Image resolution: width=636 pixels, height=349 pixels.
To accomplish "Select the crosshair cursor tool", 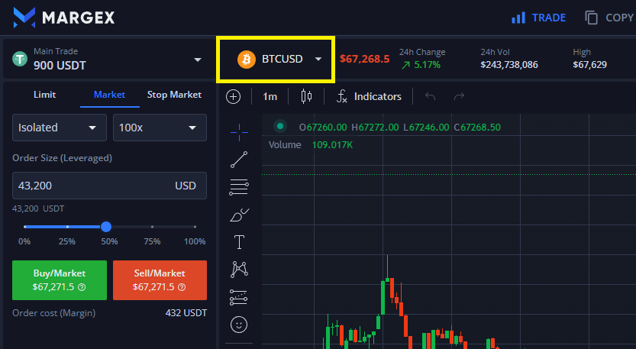I will coord(239,132).
